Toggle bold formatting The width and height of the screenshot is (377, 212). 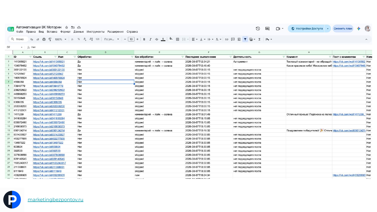144,39
